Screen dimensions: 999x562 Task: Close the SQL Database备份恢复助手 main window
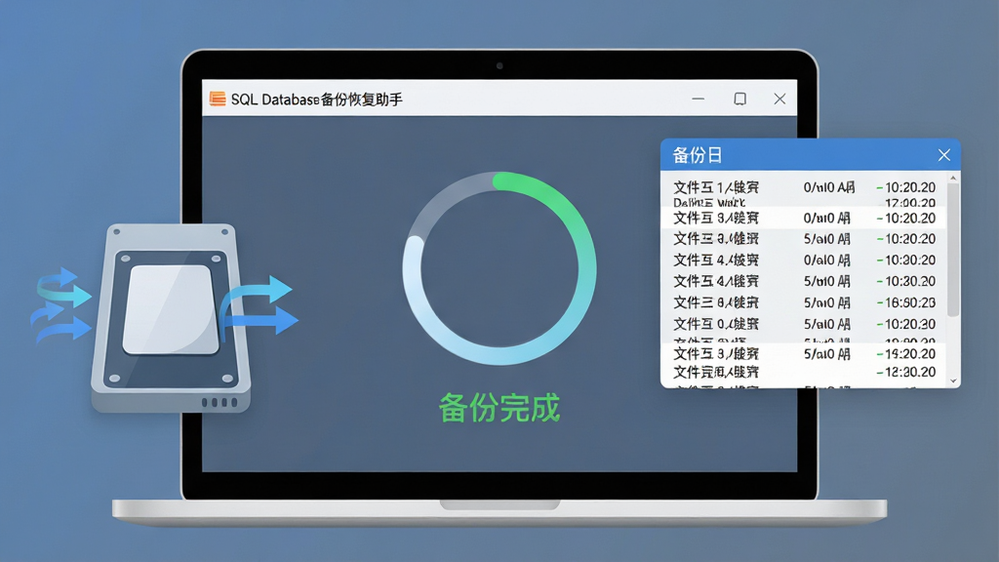coord(779,99)
